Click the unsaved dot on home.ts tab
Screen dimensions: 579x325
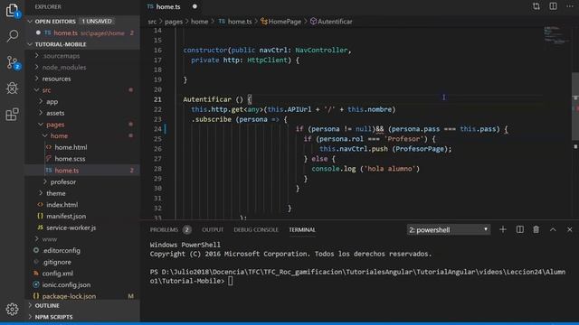coord(195,6)
